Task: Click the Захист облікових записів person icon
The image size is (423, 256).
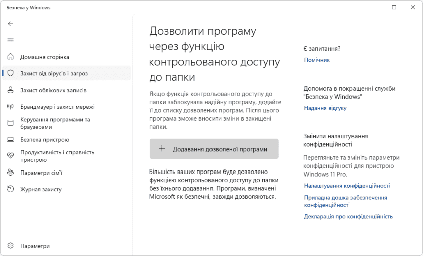Action: click(10, 90)
